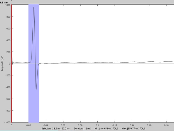Click the 0.04 x-axis tick label
The width and height of the screenshot is (174, 131).
pos(46,125)
